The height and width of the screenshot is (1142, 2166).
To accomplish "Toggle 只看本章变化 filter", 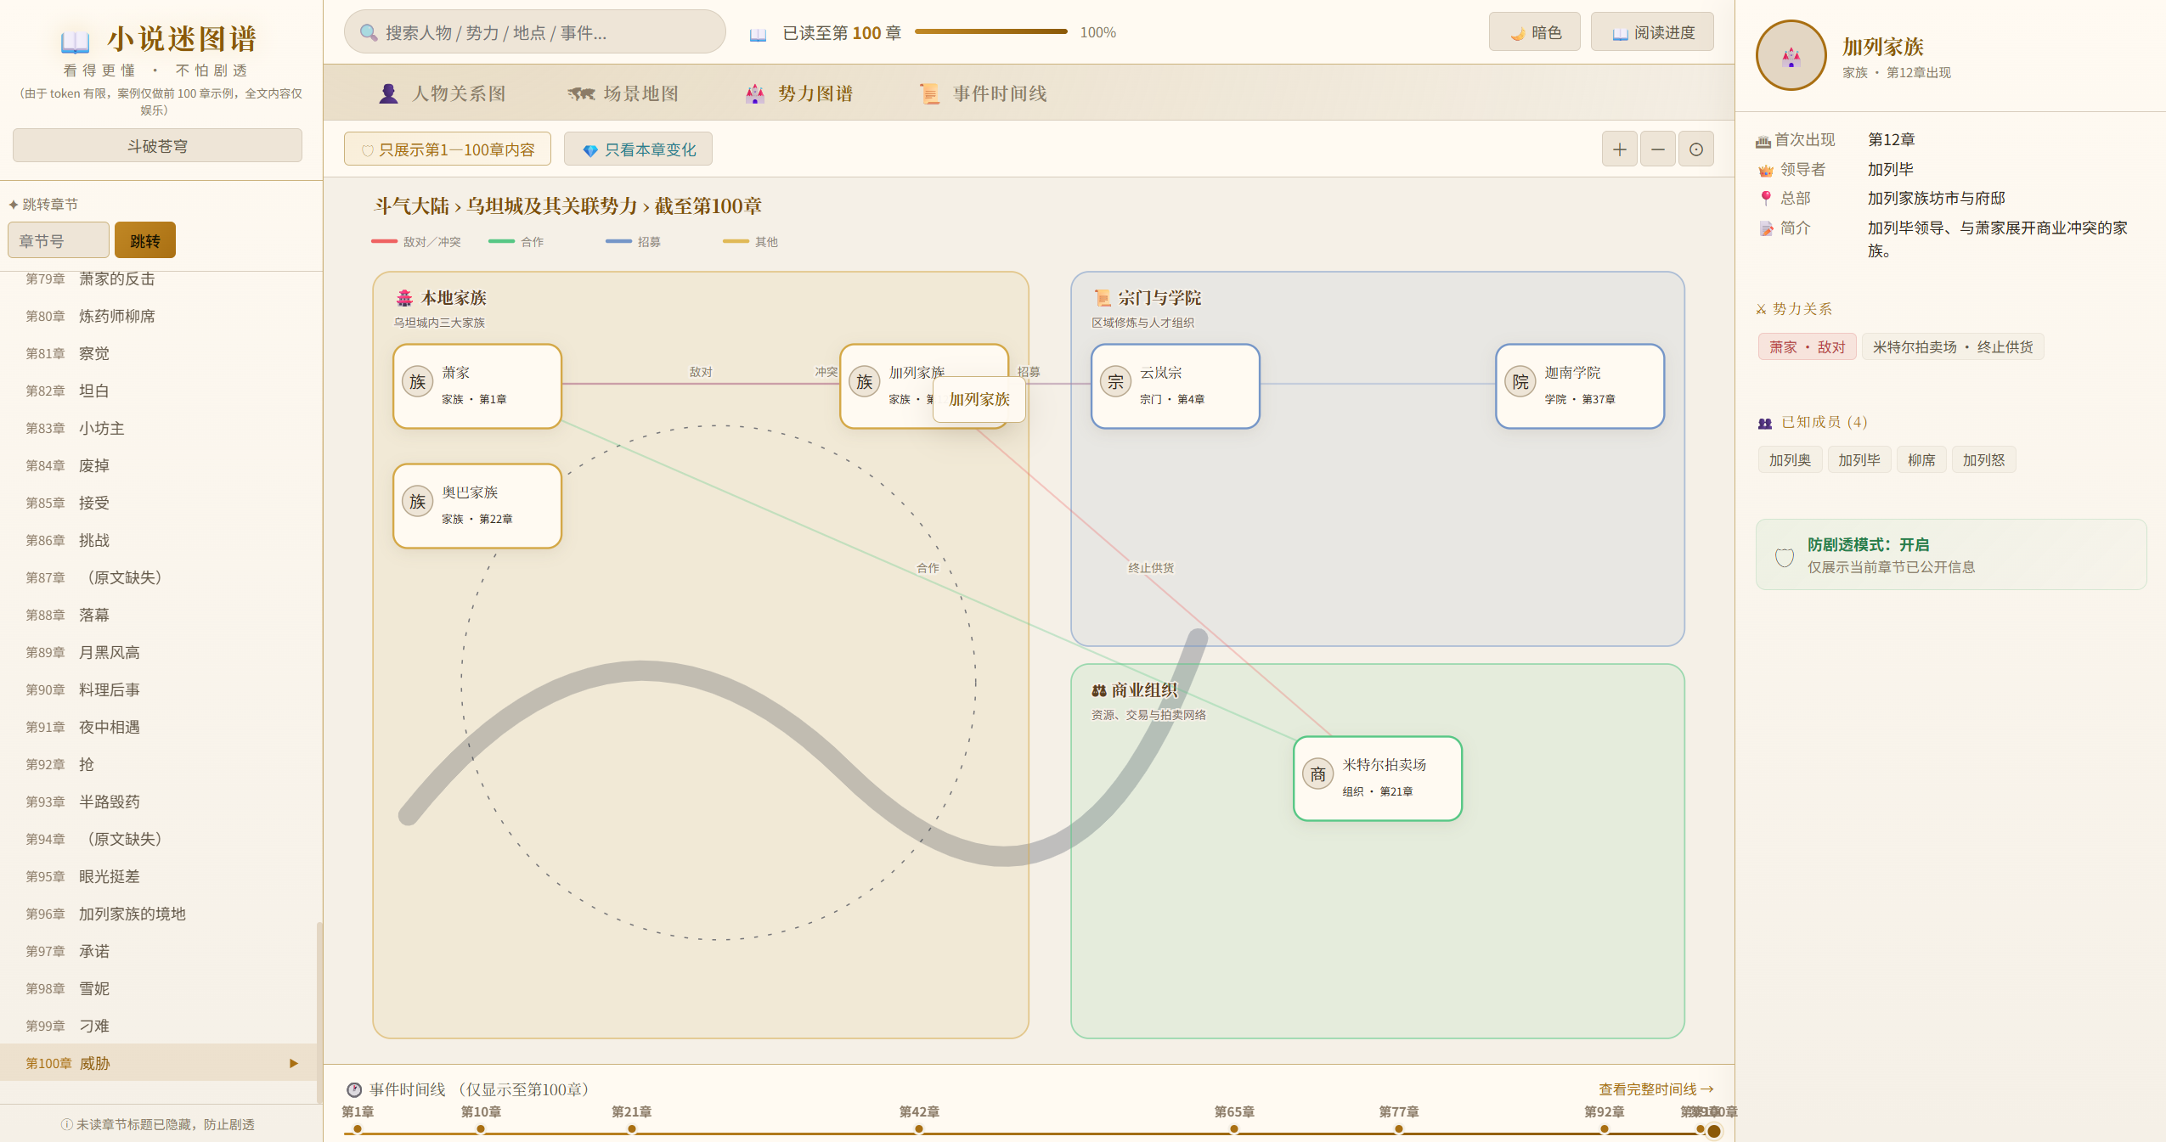I will click(638, 149).
